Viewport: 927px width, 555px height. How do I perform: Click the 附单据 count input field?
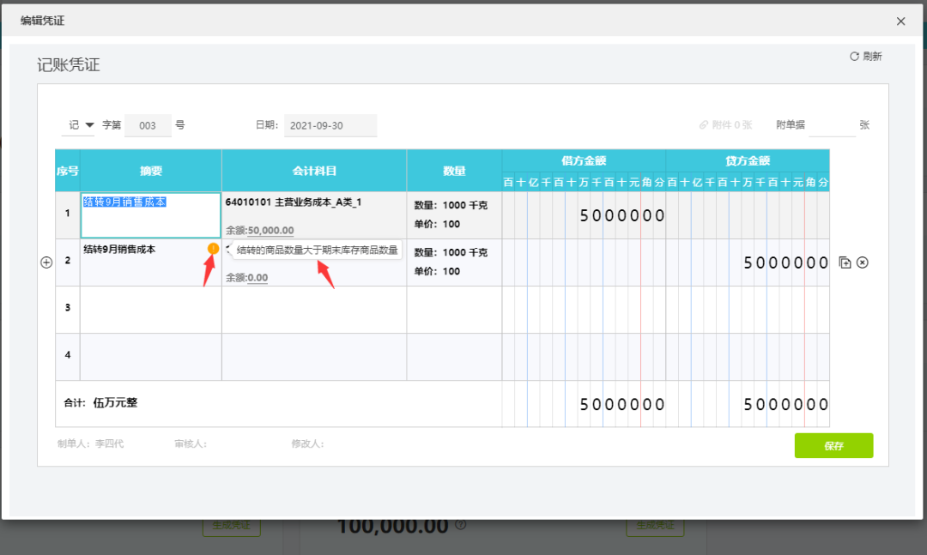[832, 124]
